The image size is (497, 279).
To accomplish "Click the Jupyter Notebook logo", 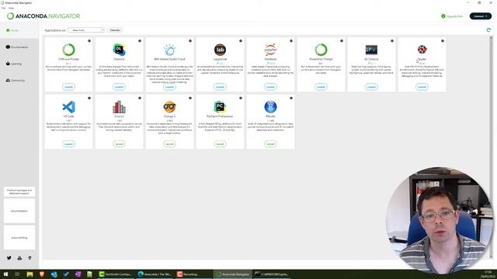I will click(x=270, y=50).
